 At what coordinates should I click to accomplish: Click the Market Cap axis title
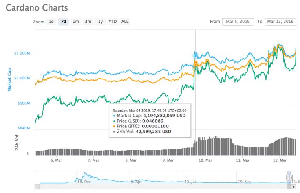tap(9, 80)
